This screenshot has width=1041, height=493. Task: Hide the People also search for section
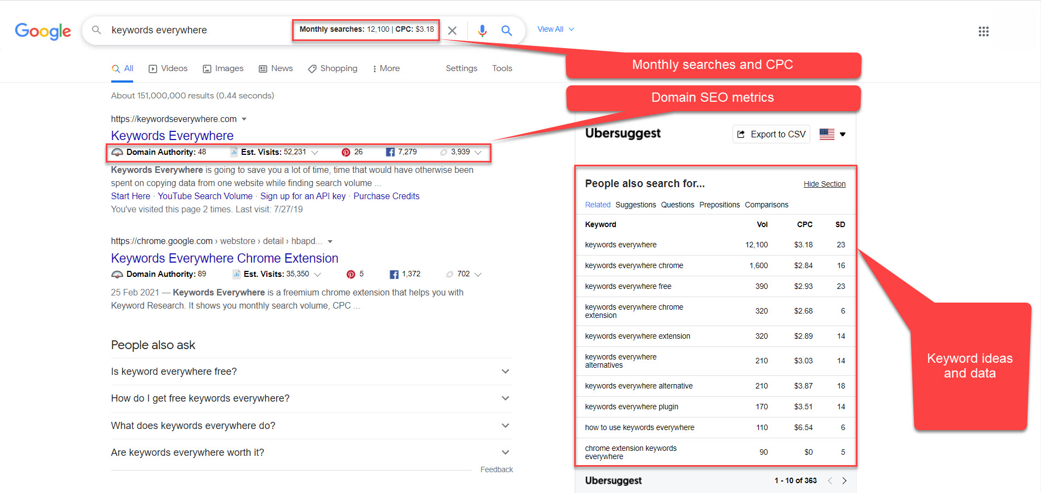pyautogui.click(x=824, y=184)
